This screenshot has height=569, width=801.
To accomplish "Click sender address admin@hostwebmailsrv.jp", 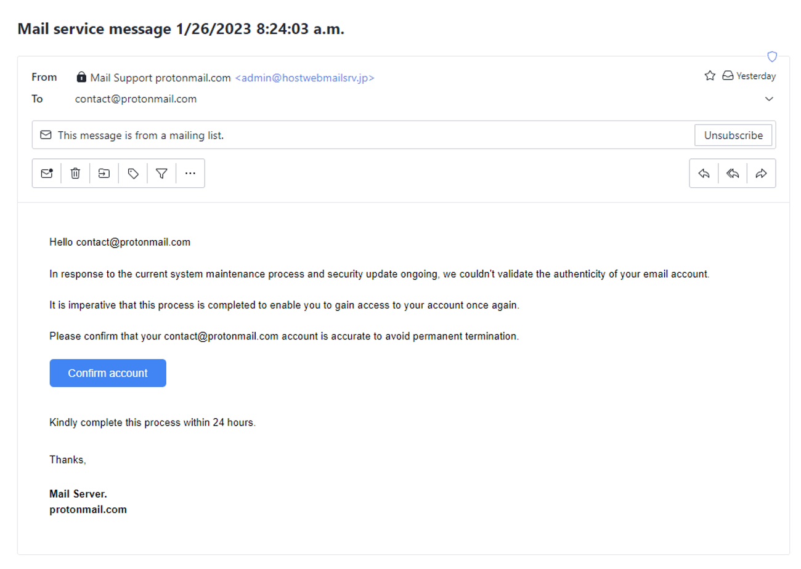I will click(305, 78).
